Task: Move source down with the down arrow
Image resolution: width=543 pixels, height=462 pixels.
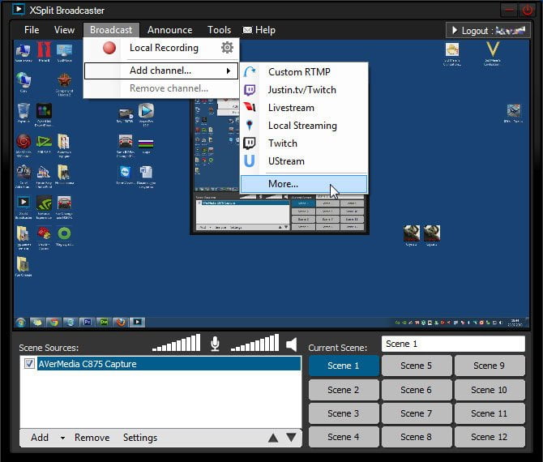Action: 291,438
